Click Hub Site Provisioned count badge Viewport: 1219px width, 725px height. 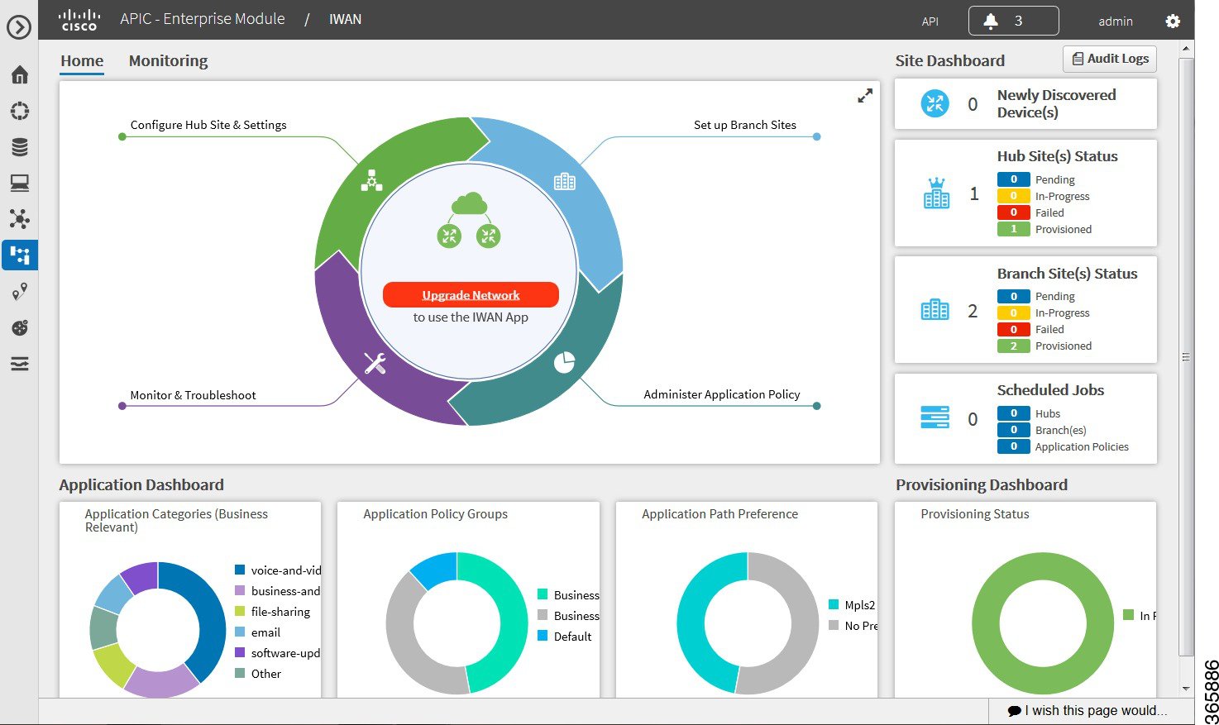pos(1013,229)
